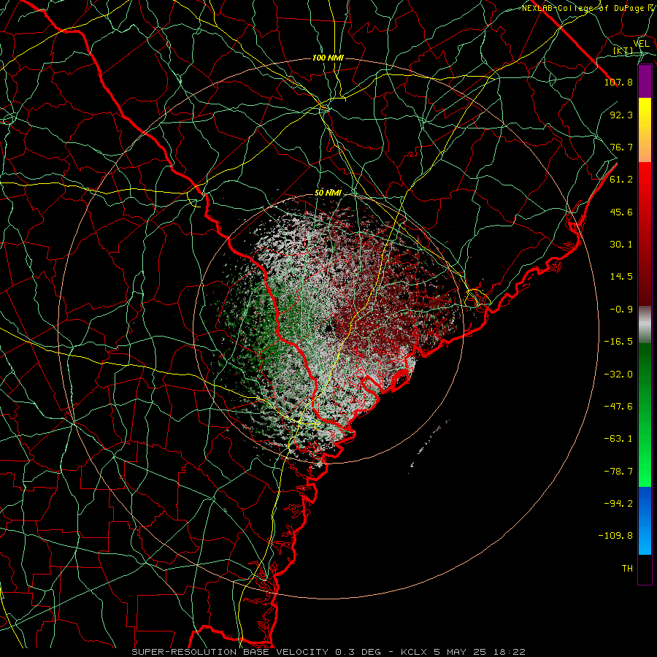Click the -32.0 velocity scale value

618,374
